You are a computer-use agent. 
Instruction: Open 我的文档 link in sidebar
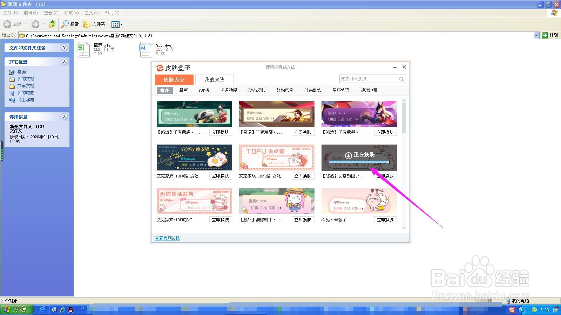pos(26,79)
